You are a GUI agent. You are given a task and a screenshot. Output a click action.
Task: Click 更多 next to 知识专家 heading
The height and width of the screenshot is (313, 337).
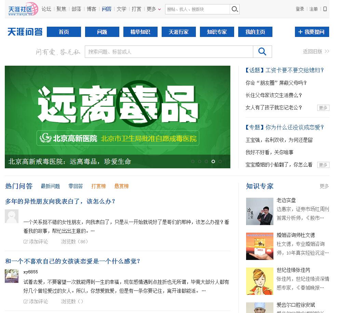click(x=324, y=186)
